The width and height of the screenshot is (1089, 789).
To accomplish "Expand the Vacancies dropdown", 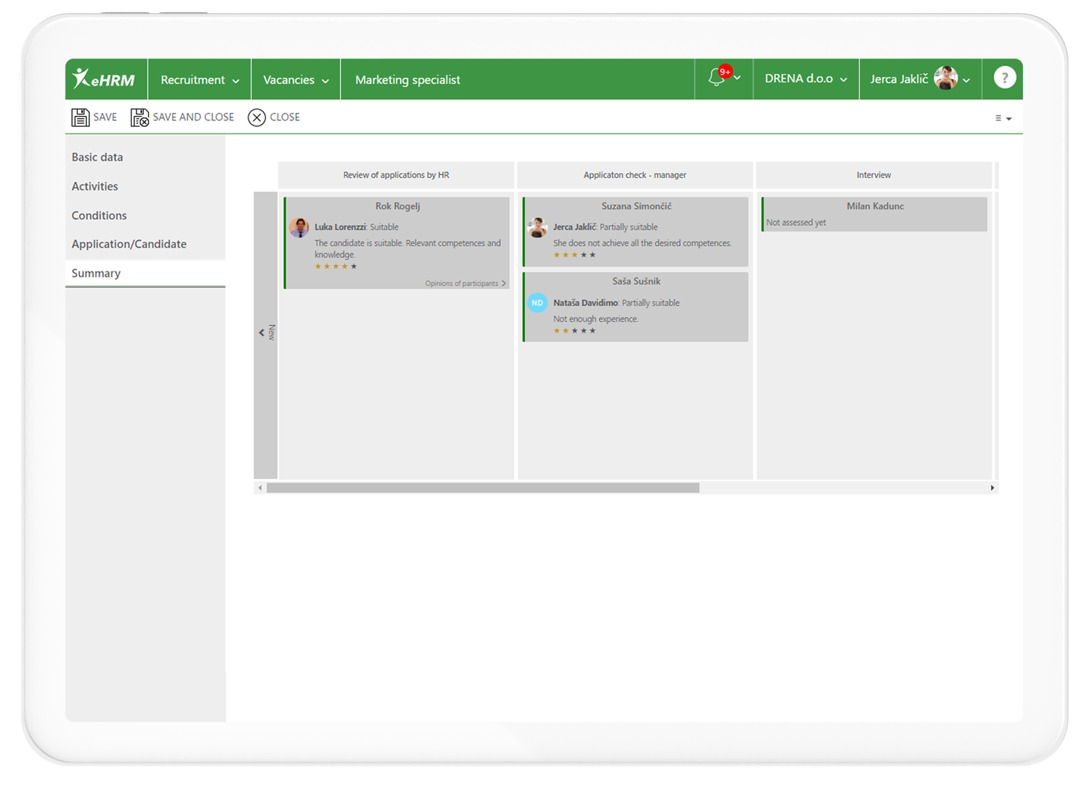I will [295, 79].
